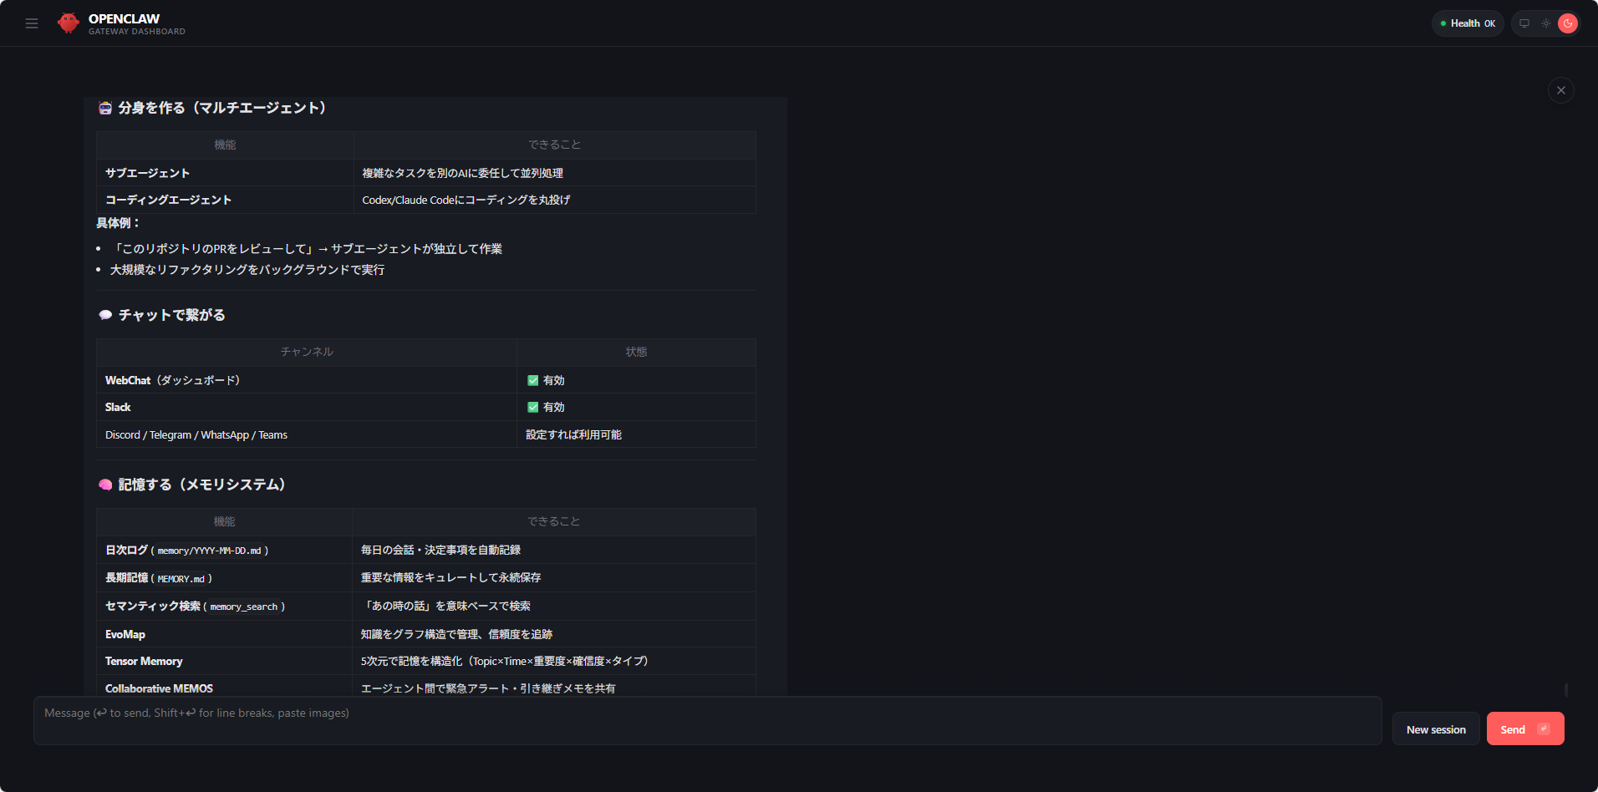1598x792 pixels.
Task: Start a New session
Action: point(1435,729)
